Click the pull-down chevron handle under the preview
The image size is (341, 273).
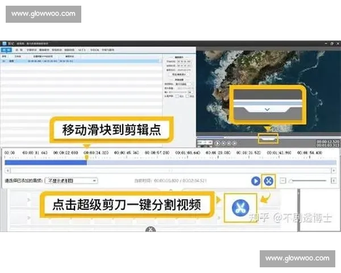click(x=268, y=139)
